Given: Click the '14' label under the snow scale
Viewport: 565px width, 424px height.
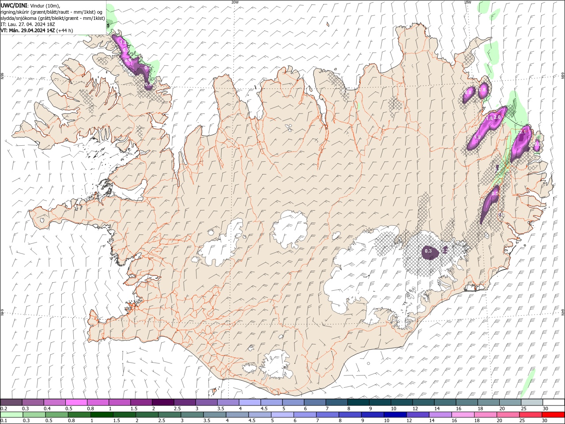Looking at the screenshot, I should pyautogui.click(x=437, y=409).
